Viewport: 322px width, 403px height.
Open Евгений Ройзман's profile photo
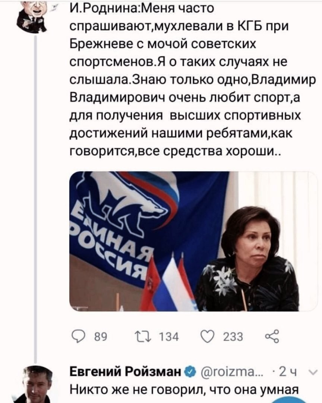click(x=37, y=384)
